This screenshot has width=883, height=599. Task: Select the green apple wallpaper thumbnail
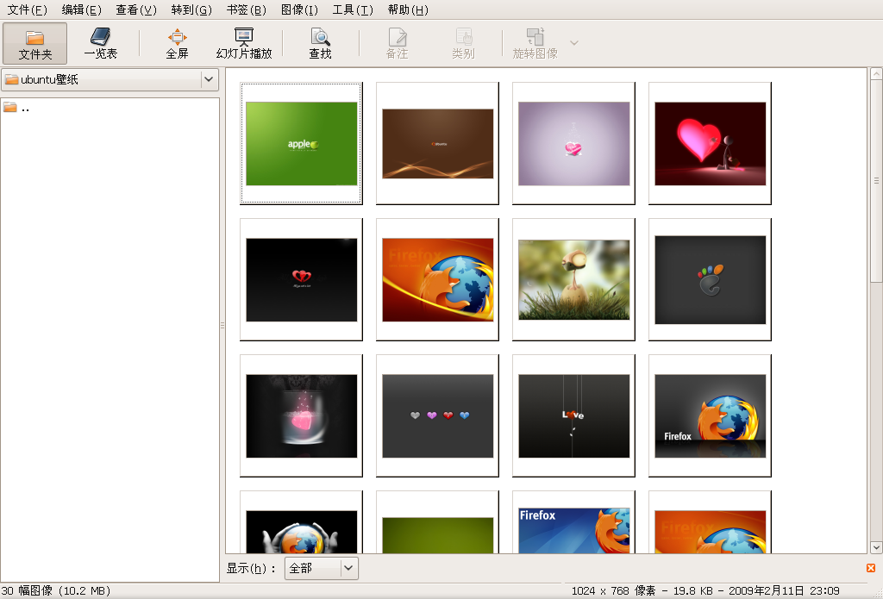point(301,144)
